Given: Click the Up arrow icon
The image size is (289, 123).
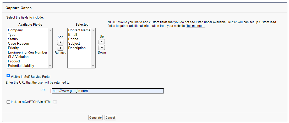Looking at the screenshot, I should point(102,42).
